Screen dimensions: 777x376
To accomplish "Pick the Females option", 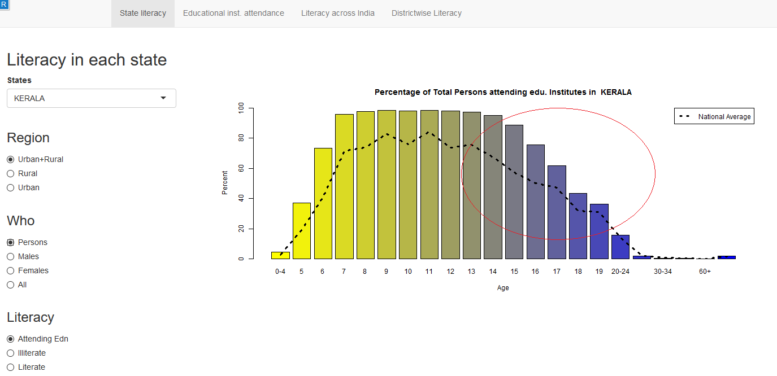I will tap(11, 271).
